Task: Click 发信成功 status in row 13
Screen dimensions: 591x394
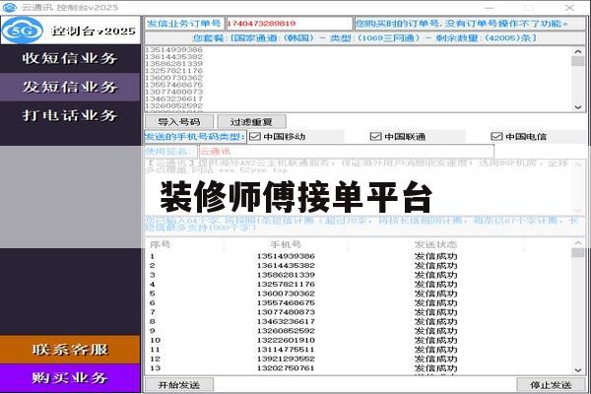Action: [435, 368]
